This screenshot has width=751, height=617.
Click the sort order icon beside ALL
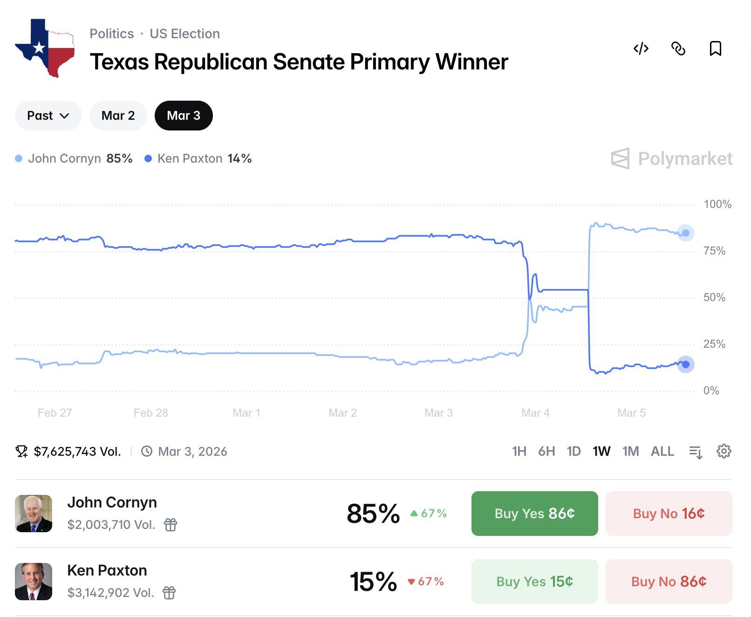click(696, 452)
